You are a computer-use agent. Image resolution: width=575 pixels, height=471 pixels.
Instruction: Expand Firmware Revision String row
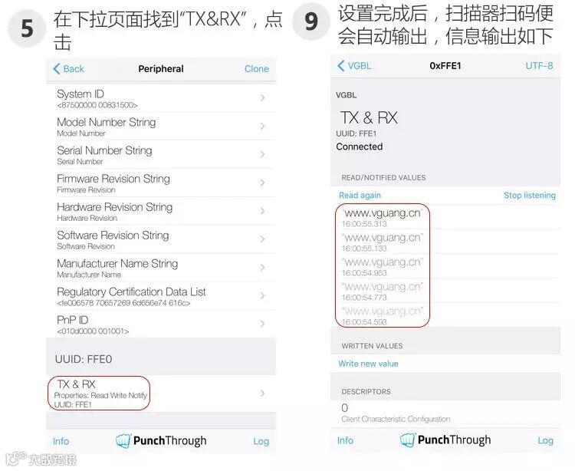click(161, 183)
